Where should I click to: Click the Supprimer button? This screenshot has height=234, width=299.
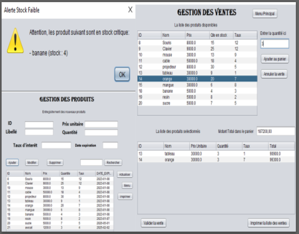coord(55,162)
